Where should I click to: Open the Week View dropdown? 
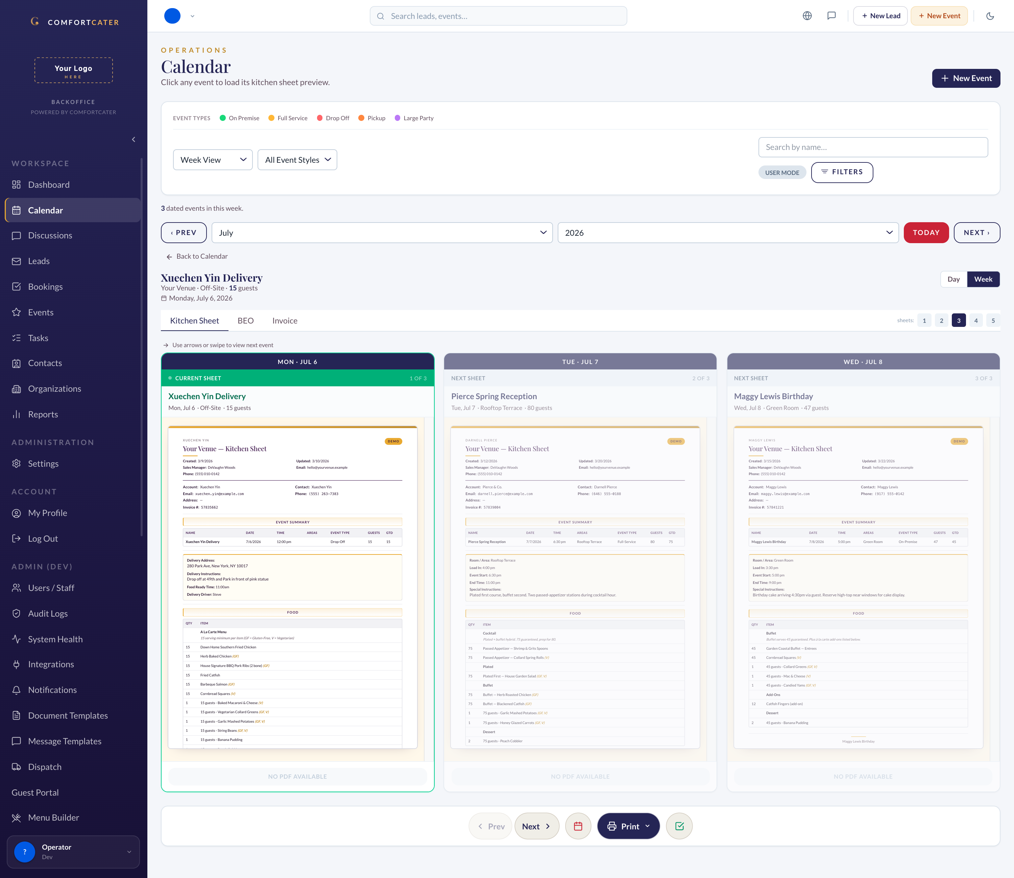213,160
